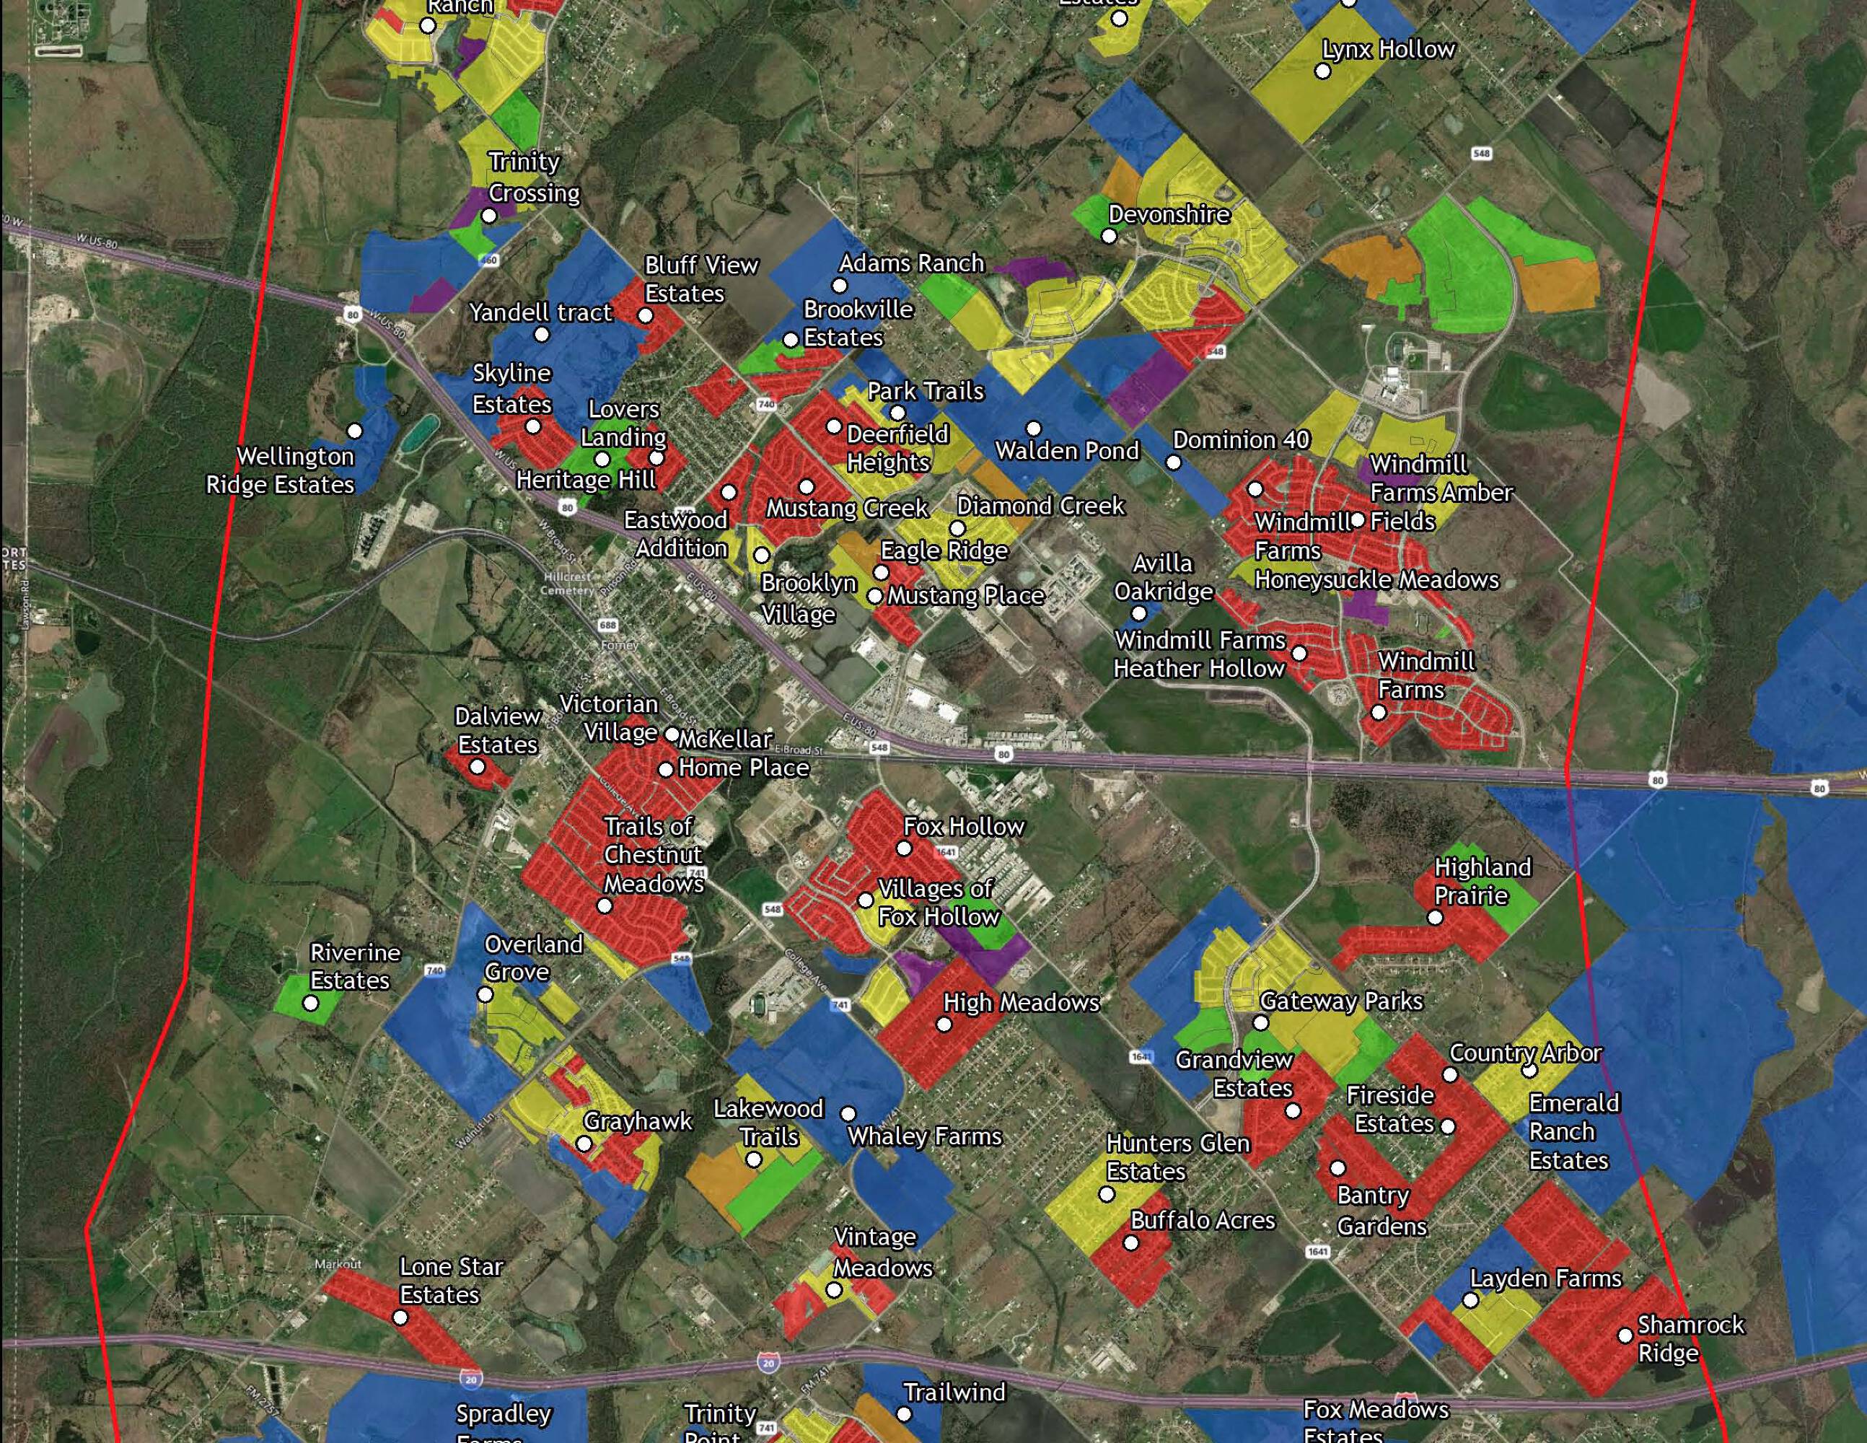Click the Windmill Farms Heather Hollow label

1200,654
